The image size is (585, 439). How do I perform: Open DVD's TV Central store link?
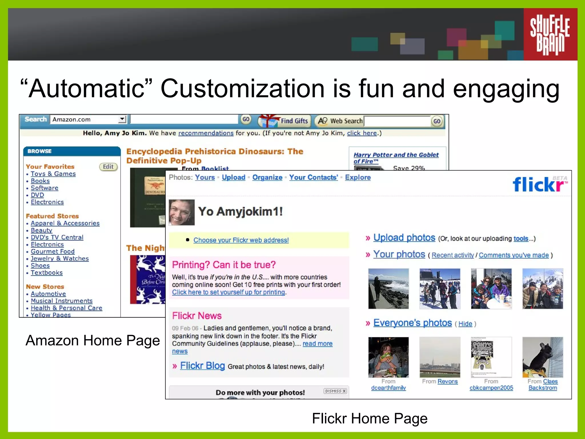(57, 237)
